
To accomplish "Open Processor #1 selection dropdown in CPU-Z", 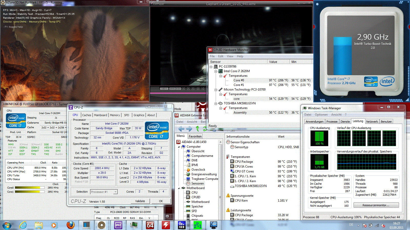I will click(x=115, y=192).
